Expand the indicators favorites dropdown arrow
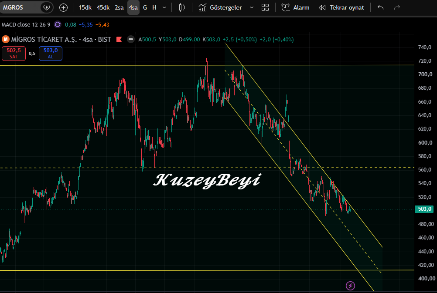The height and width of the screenshot is (293, 437). (x=251, y=7)
